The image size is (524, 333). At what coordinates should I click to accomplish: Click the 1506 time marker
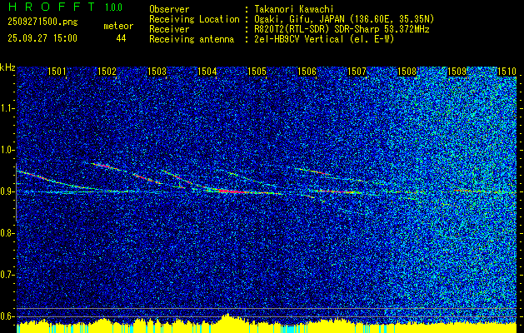click(x=307, y=71)
